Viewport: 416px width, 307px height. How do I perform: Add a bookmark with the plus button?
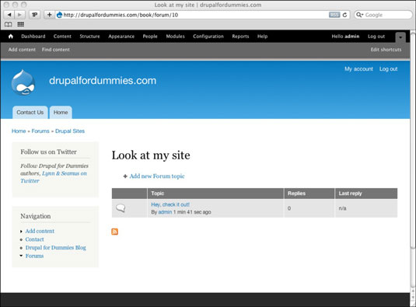[x=49, y=15]
